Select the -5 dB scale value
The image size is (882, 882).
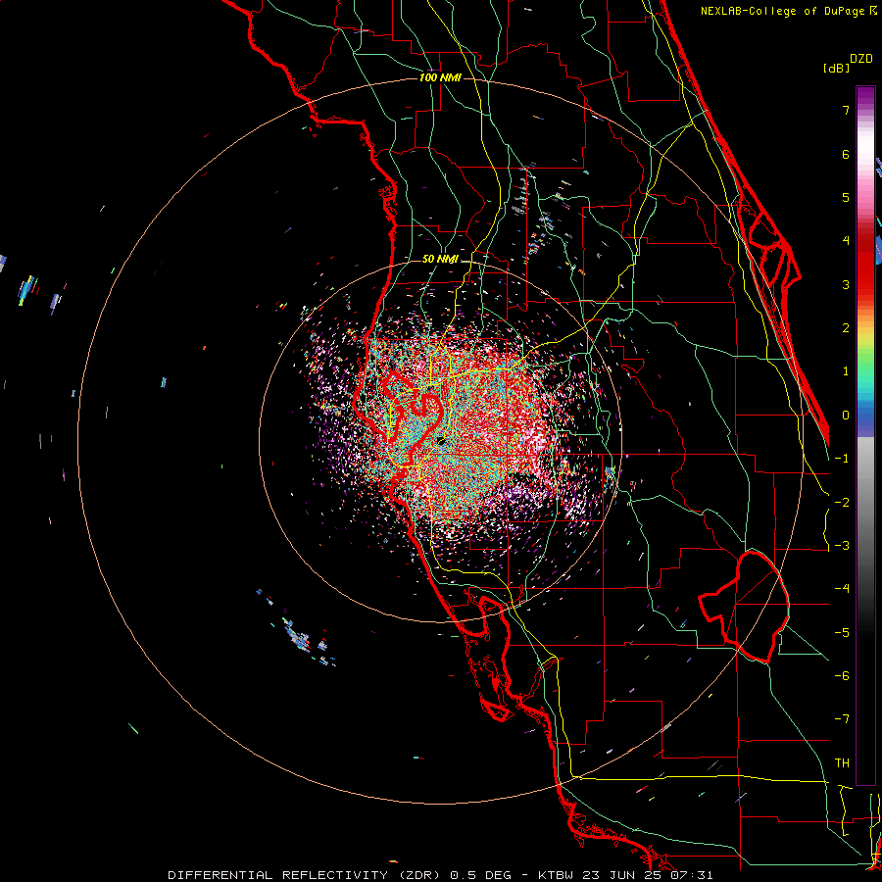tap(842, 633)
